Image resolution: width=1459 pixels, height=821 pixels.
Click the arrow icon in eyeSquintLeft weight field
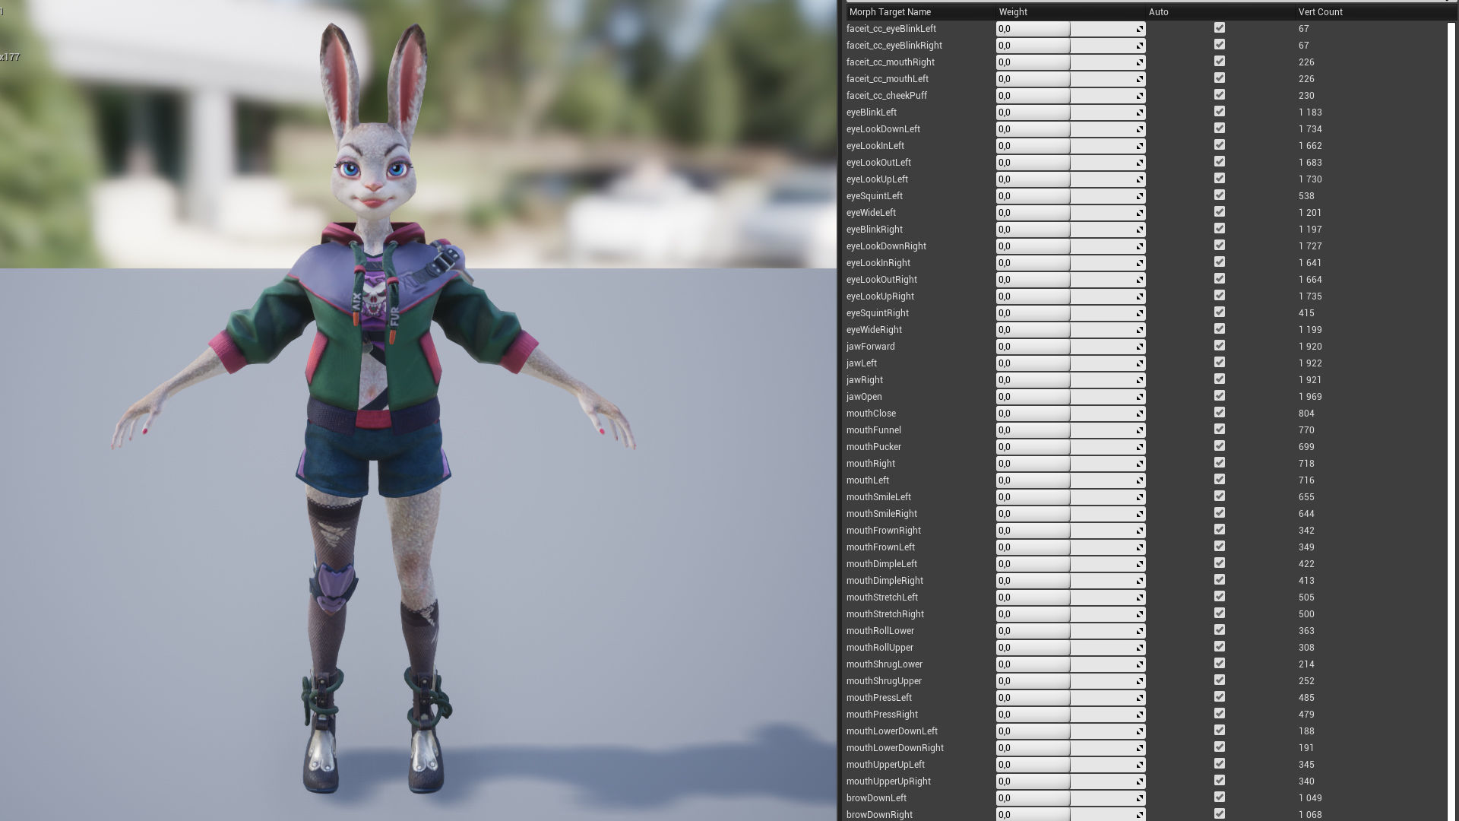pos(1140,197)
